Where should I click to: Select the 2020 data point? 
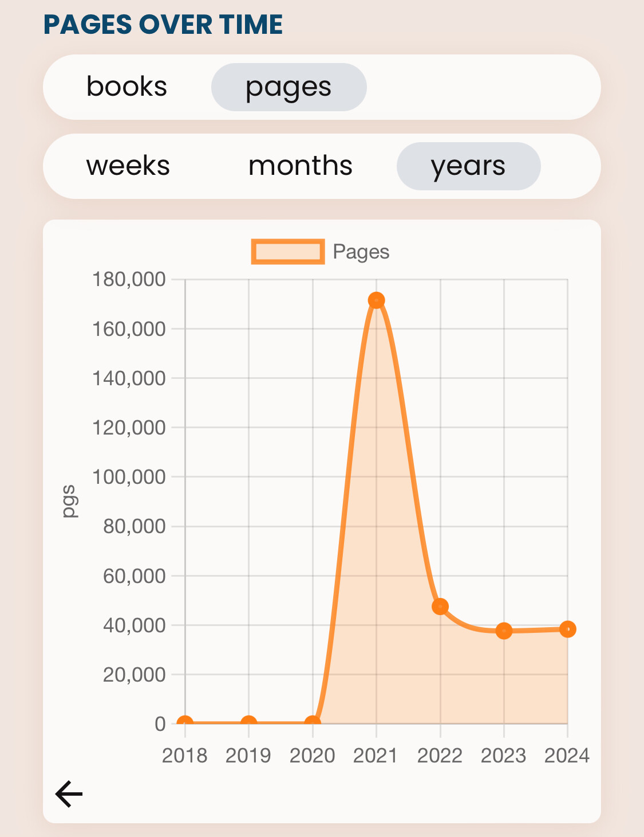point(313,723)
